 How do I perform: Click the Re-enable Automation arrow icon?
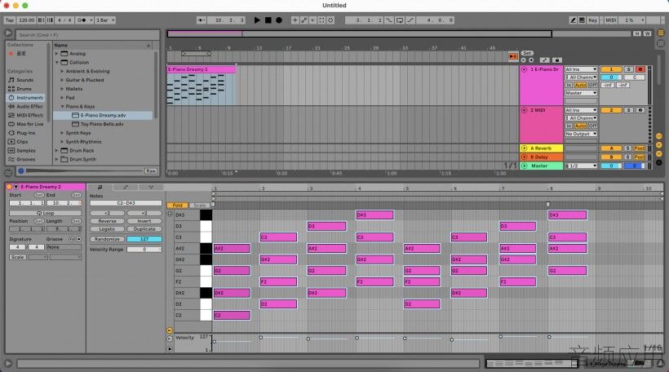pos(312,20)
